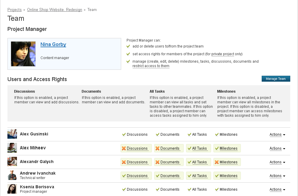Click the orange X icon on Alexandr Galych's Milestones

pyautogui.click(x=217, y=162)
